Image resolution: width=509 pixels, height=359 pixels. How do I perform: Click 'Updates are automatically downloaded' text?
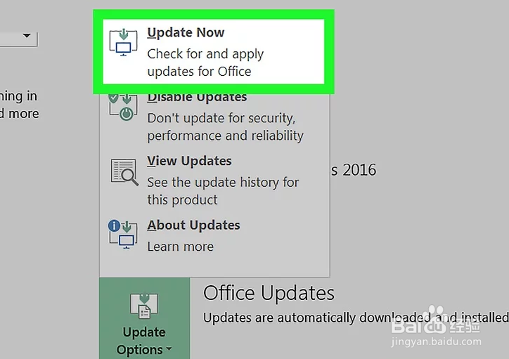[x=356, y=318]
